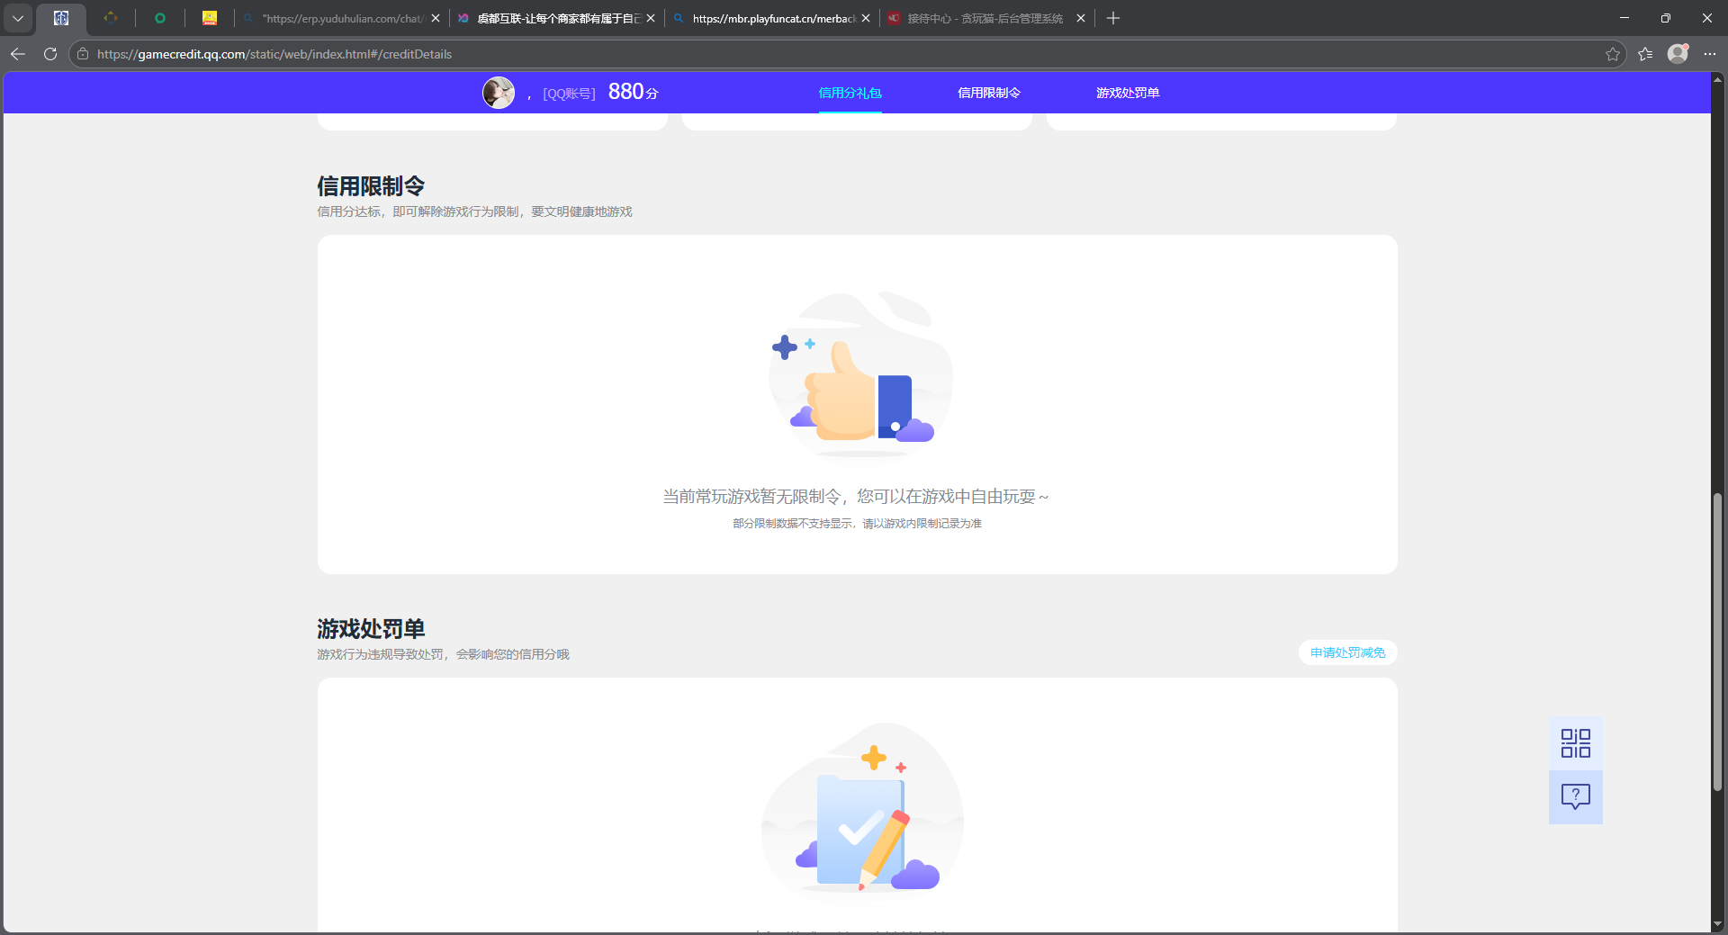Click the browser profile avatar icon

click(x=1678, y=54)
